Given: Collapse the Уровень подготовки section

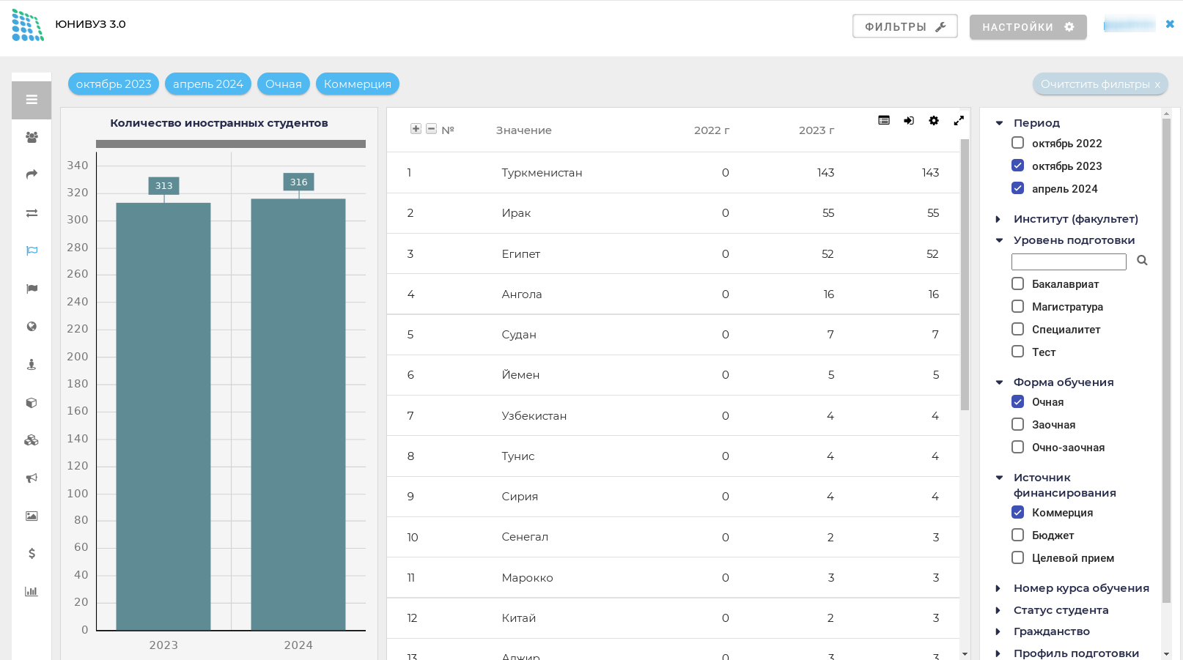Looking at the screenshot, I should (x=999, y=240).
